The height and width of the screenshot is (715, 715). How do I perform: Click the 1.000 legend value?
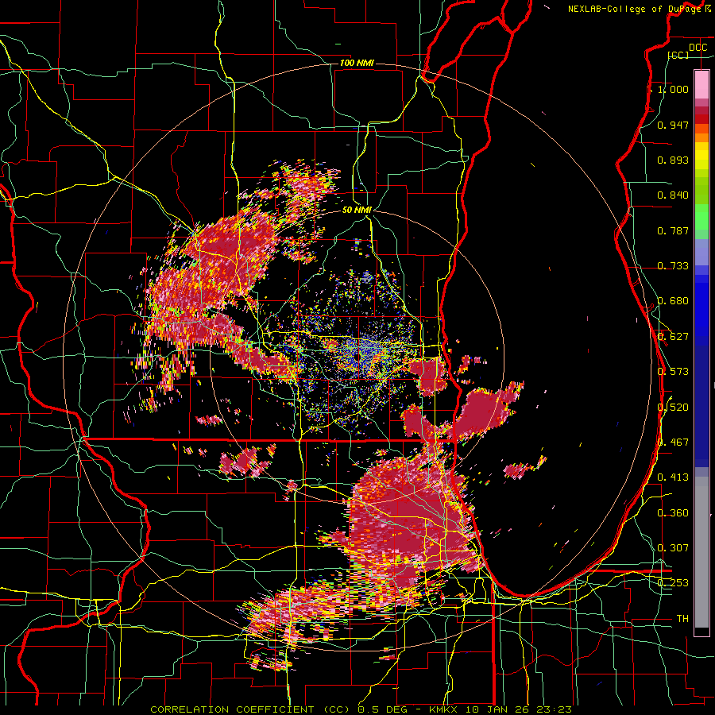tap(673, 89)
